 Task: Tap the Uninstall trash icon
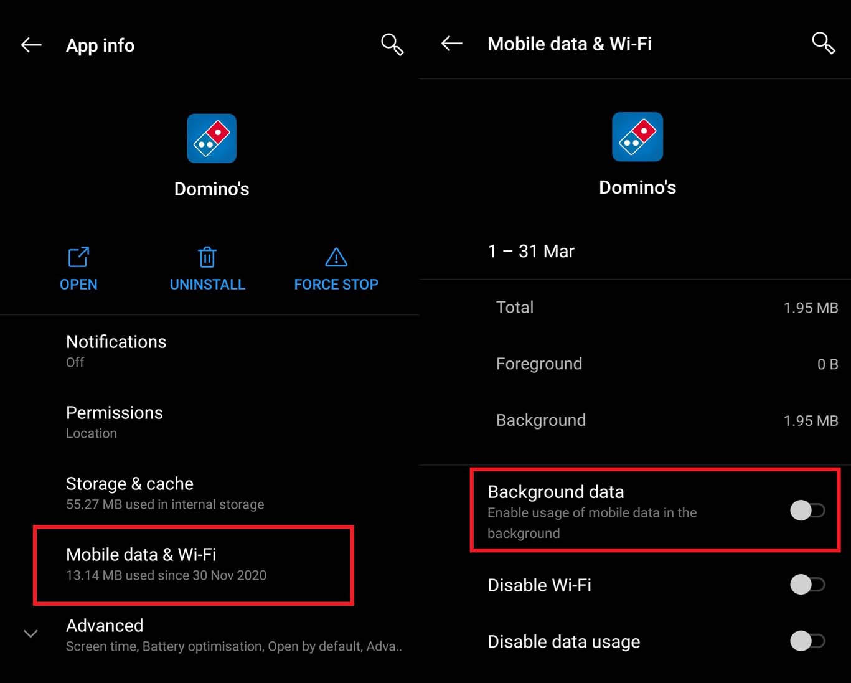207,257
